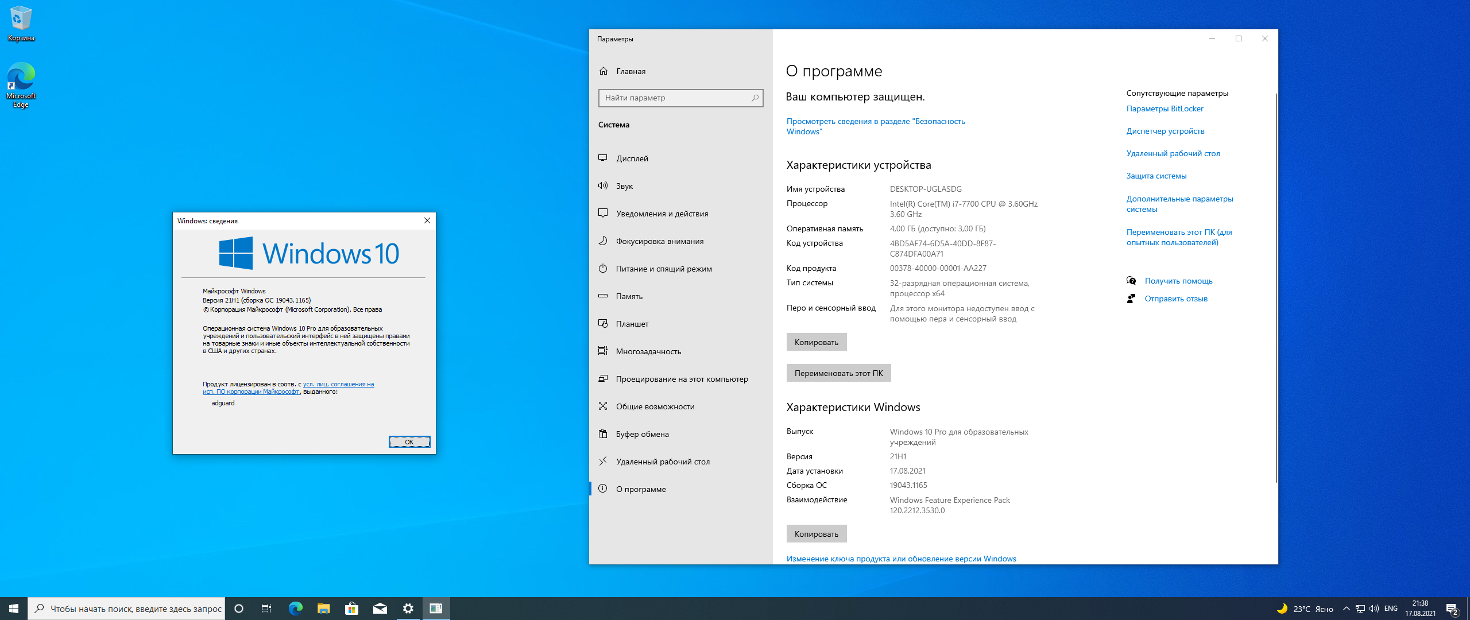Select the Sound settings sidebar item

click(624, 186)
